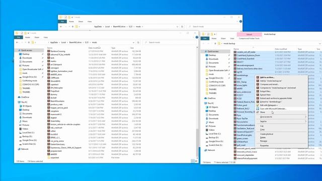Image resolution: width=322 pixels, height=181 pixels.
Task: Click the search box in left mods window
Action: click(x=170, y=42)
